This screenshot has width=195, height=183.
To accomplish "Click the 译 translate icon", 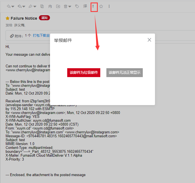I will tap(85, 6).
